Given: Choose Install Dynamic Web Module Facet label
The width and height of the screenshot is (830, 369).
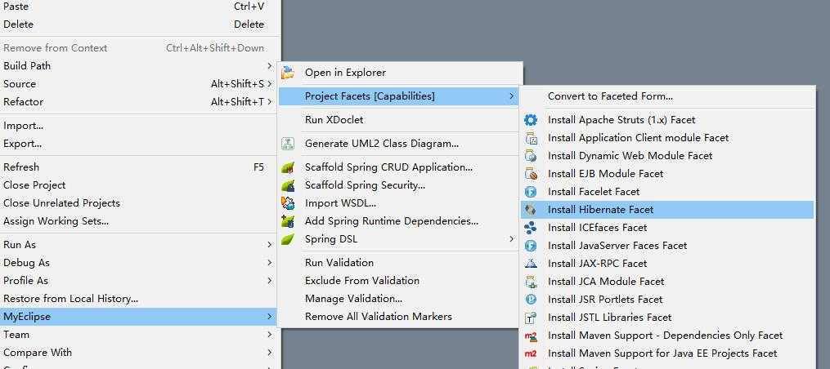Looking at the screenshot, I should coord(630,156).
